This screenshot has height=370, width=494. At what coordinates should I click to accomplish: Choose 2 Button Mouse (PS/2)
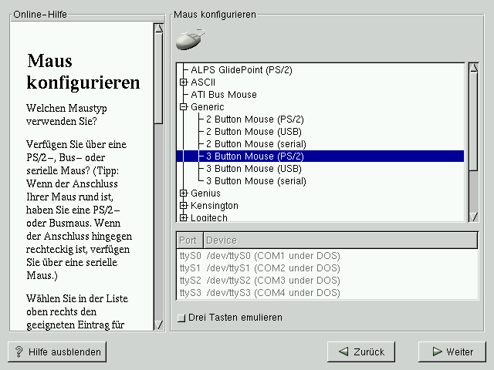click(x=255, y=119)
